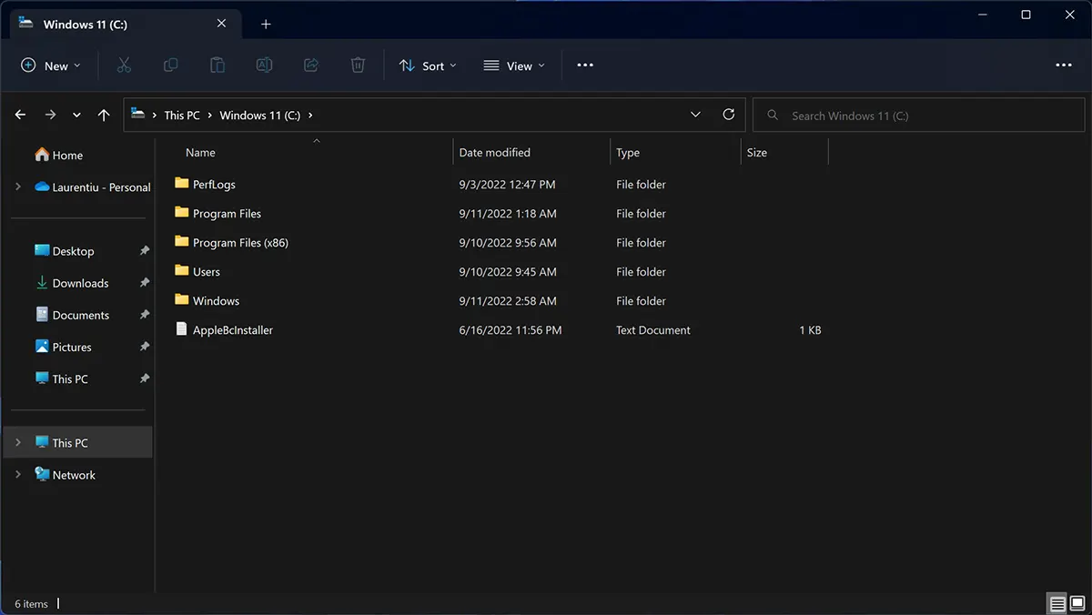Click the Rename icon in toolbar
This screenshot has width=1092, height=615.
coord(264,66)
